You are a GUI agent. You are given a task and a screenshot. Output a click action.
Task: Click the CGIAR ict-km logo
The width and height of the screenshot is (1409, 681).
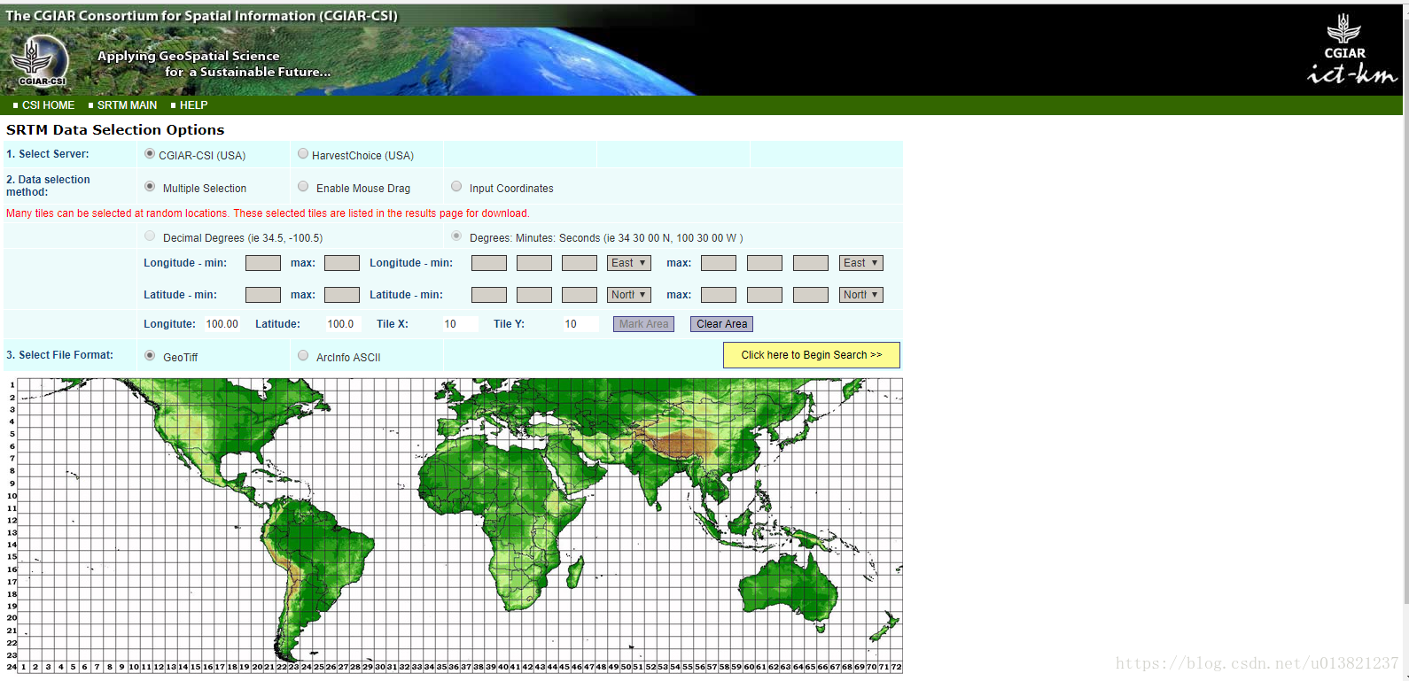pyautogui.click(x=1351, y=50)
